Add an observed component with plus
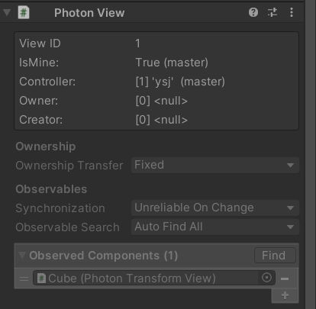Image resolution: width=316 pixels, height=309 pixels. (x=285, y=295)
